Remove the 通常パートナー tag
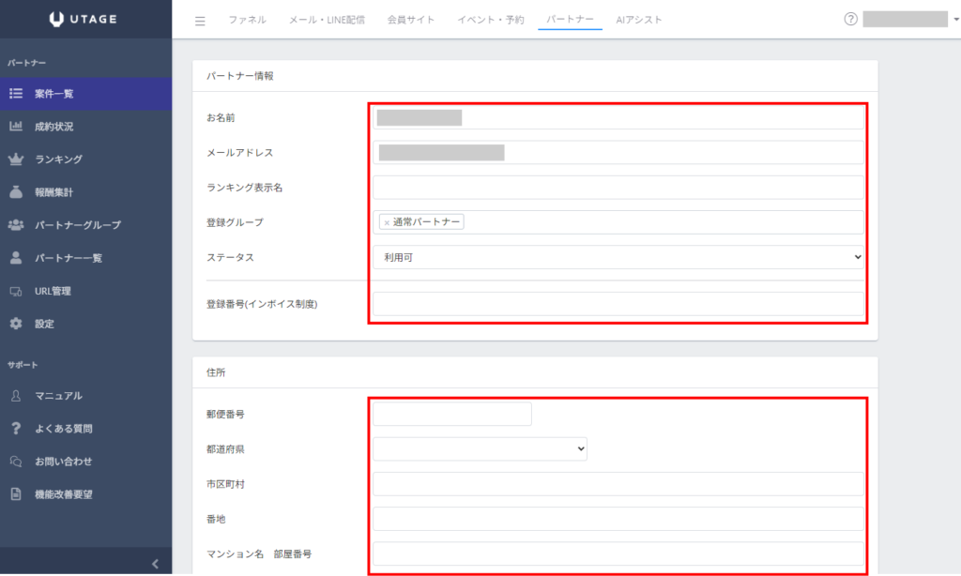This screenshot has height=576, width=961. pos(387,222)
